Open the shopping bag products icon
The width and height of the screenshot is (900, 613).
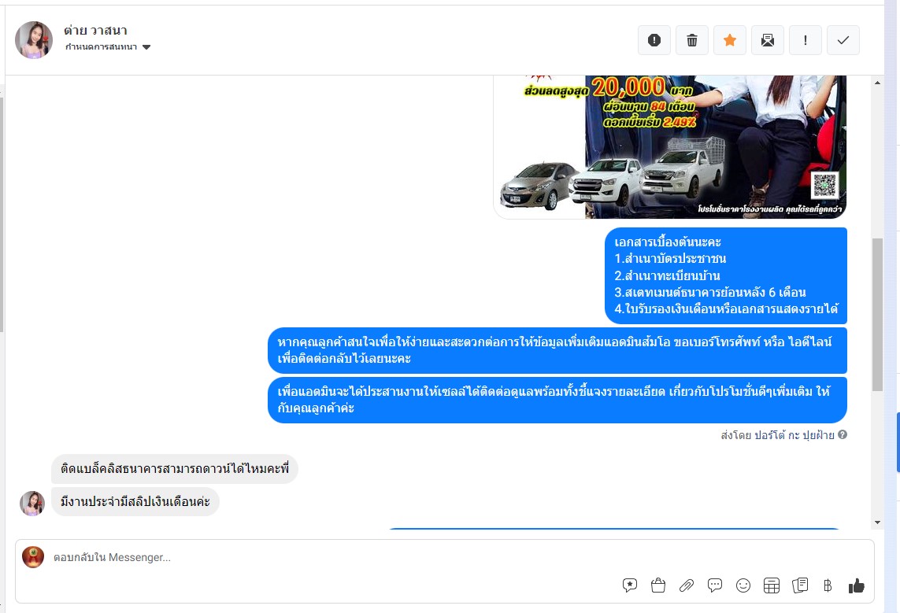click(x=658, y=585)
